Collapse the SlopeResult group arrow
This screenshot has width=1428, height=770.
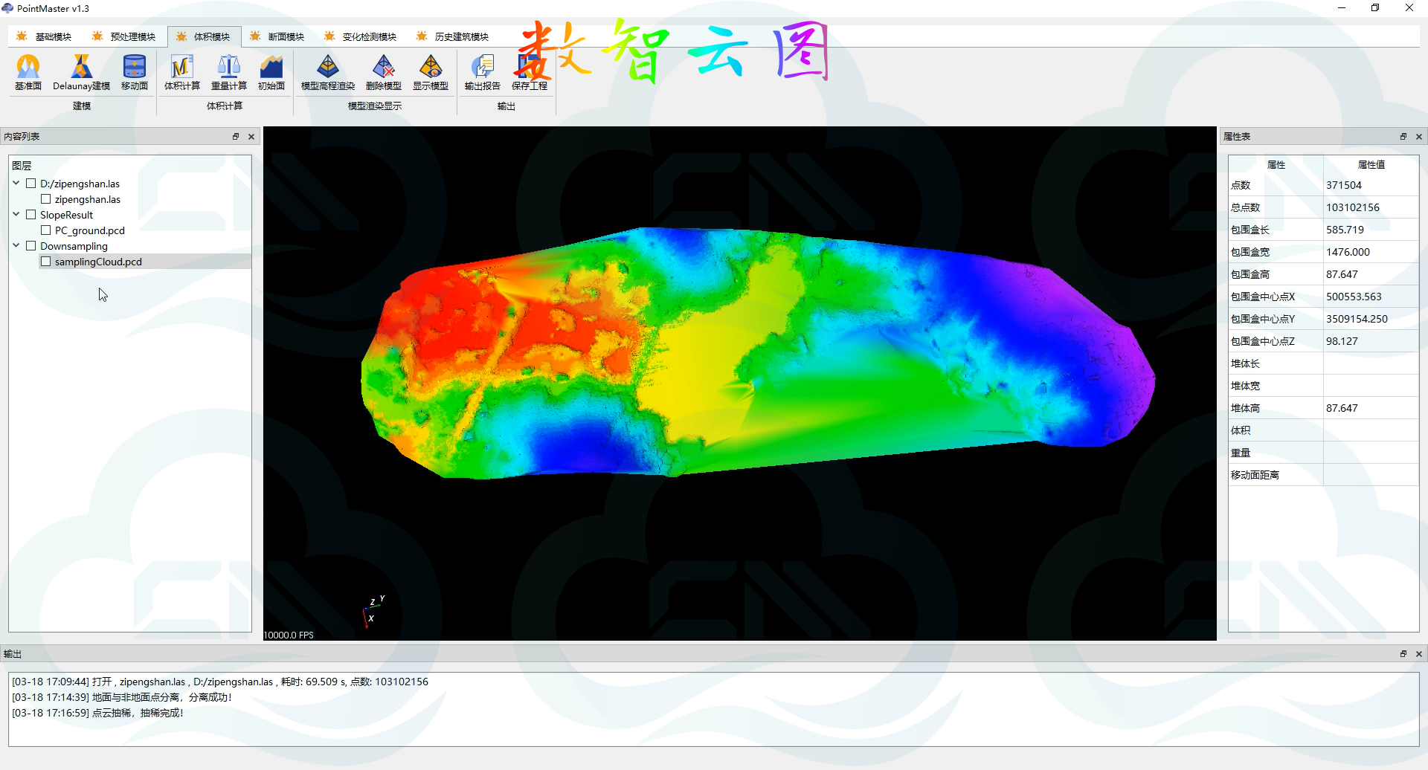pyautogui.click(x=16, y=215)
